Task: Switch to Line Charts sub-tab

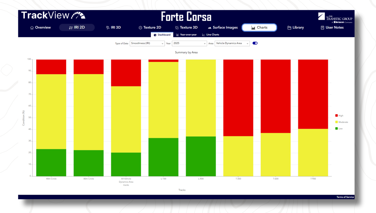Action: pos(211,35)
